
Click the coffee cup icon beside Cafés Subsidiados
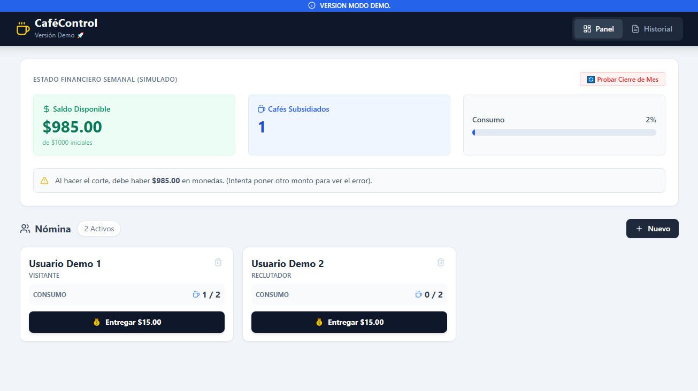pos(261,109)
